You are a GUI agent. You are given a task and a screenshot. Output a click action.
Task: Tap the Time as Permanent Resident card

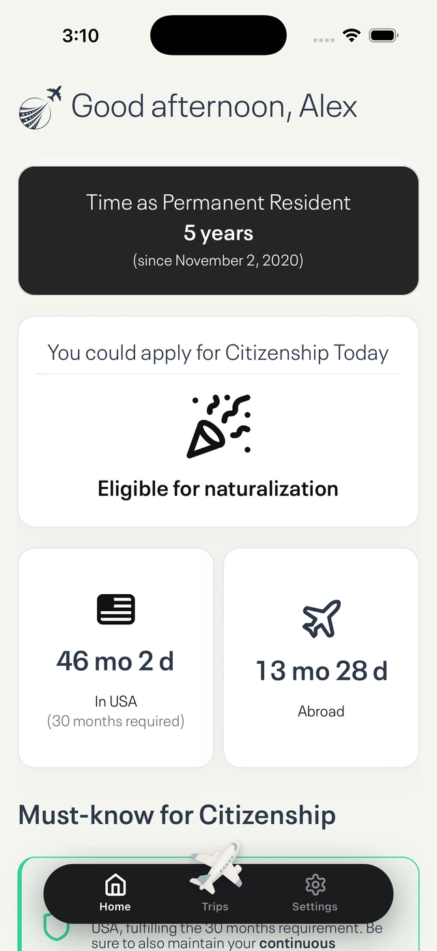pos(218,230)
